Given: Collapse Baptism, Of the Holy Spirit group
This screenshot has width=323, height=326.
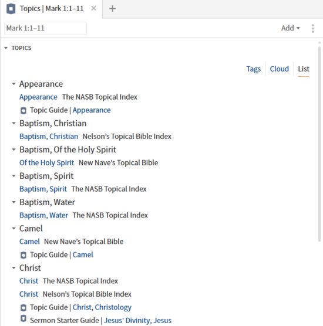Looking at the screenshot, I should pos(14,150).
